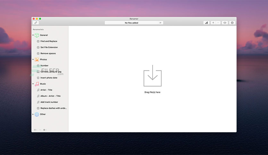Click the Music group label
The height and width of the screenshot is (155, 268).
tap(43, 84)
